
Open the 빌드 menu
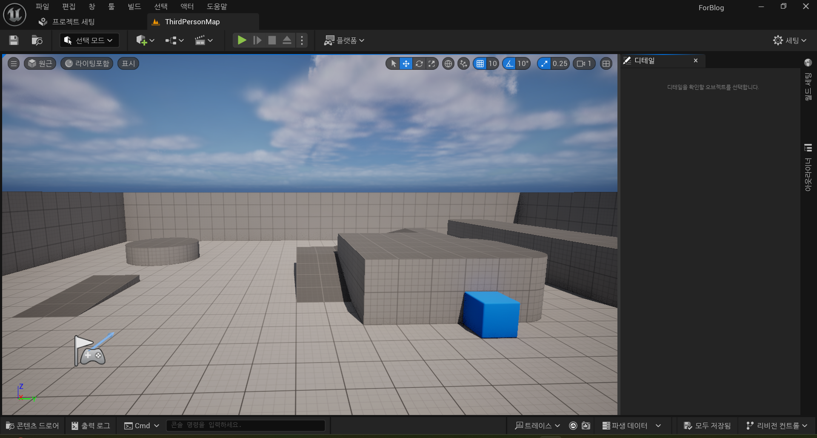pyautogui.click(x=134, y=6)
